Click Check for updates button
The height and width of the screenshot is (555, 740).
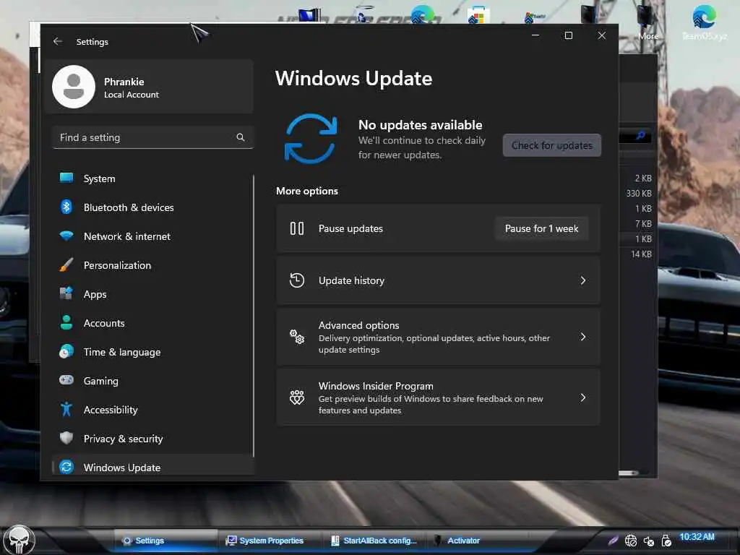point(551,145)
